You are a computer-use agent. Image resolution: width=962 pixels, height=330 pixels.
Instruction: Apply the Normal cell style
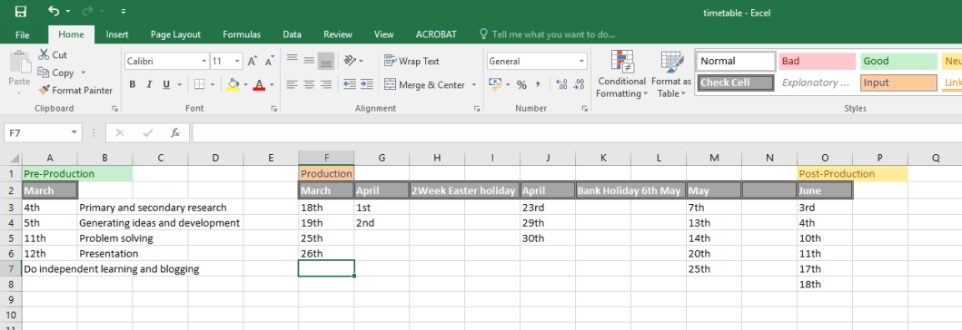coord(736,62)
